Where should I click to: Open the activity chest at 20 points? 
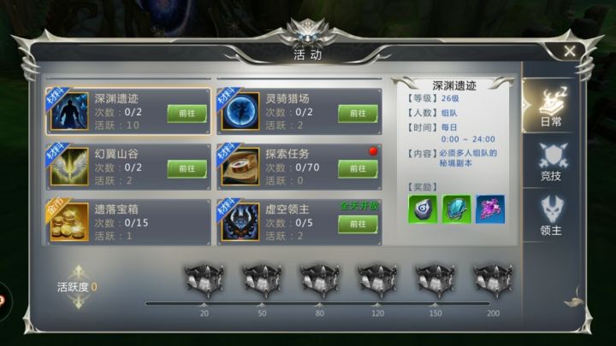tap(204, 281)
